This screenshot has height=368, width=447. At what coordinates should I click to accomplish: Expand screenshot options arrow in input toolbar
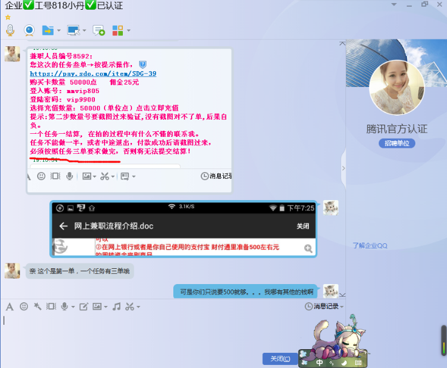click(138, 307)
